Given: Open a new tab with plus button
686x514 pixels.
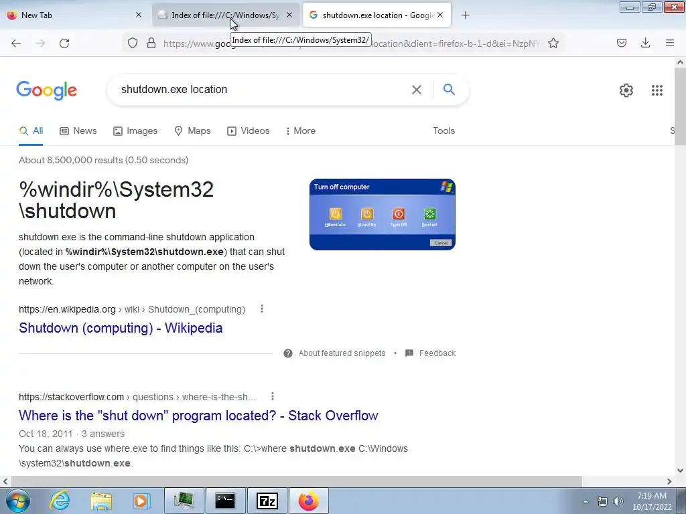Looking at the screenshot, I should coord(466,15).
